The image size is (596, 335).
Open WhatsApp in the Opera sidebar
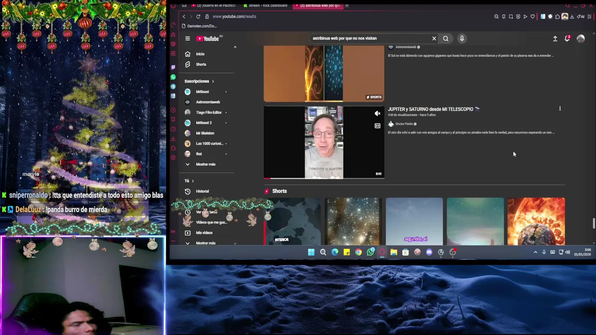(x=173, y=77)
